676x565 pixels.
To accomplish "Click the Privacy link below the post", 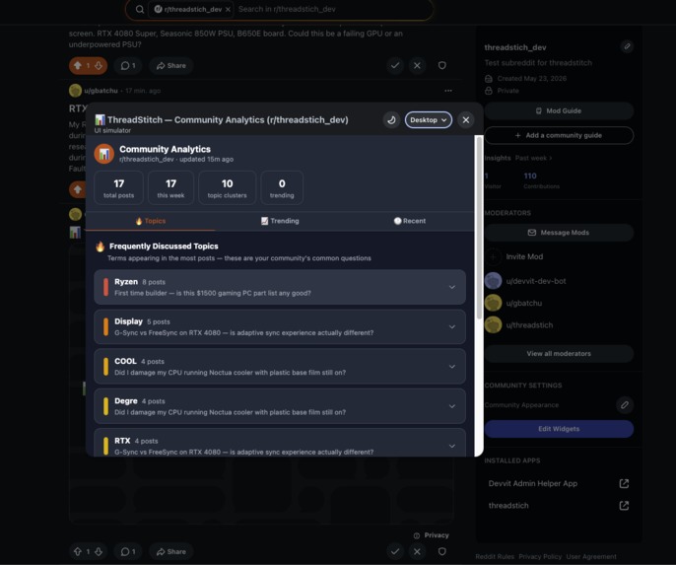I will pyautogui.click(x=432, y=535).
